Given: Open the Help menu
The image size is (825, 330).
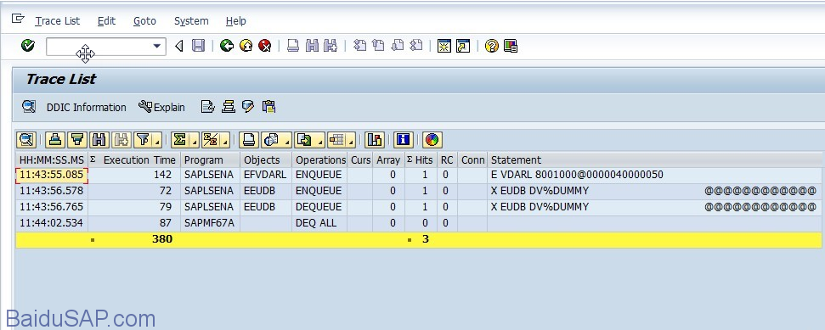Looking at the screenshot, I should (x=235, y=21).
